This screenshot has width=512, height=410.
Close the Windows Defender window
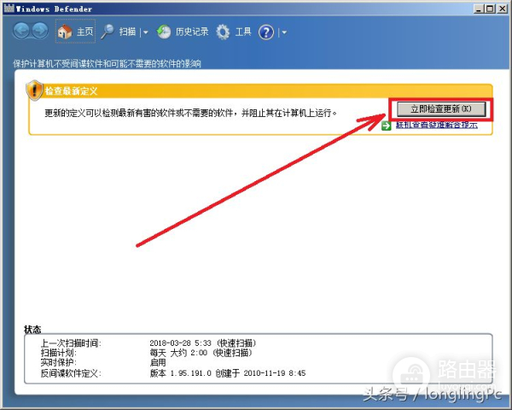(x=503, y=9)
